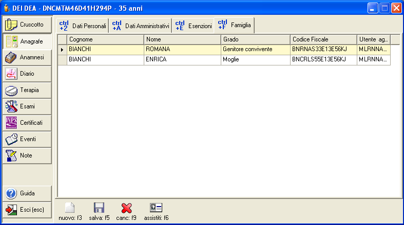Screen dimensions: 404x225
Task: Open the assistiti patient list icon
Action: tap(156, 208)
